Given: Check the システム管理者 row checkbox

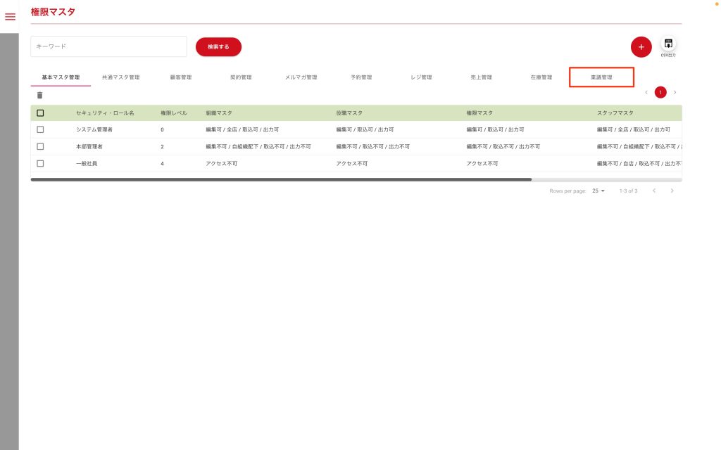Looking at the screenshot, I should tap(40, 129).
